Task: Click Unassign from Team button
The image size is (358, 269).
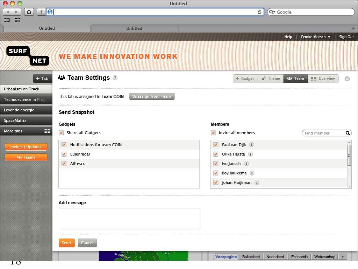Action: point(152,96)
